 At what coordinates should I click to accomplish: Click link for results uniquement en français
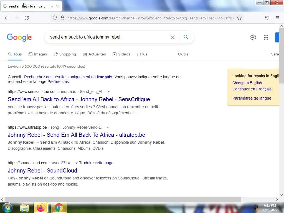(x=68, y=77)
